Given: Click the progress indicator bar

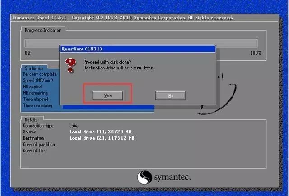Looking at the screenshot, I should pos(141,43).
